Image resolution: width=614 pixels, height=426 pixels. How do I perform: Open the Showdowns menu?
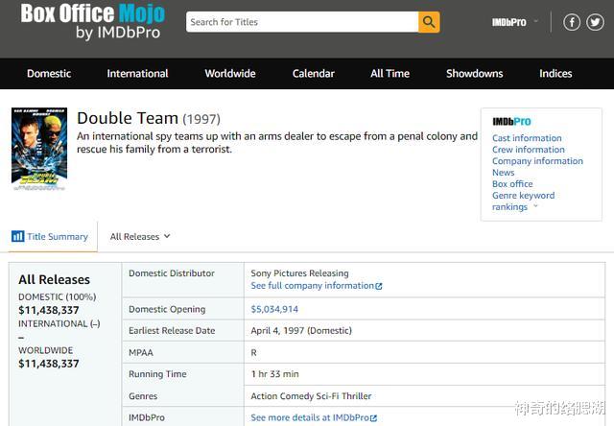(x=475, y=73)
